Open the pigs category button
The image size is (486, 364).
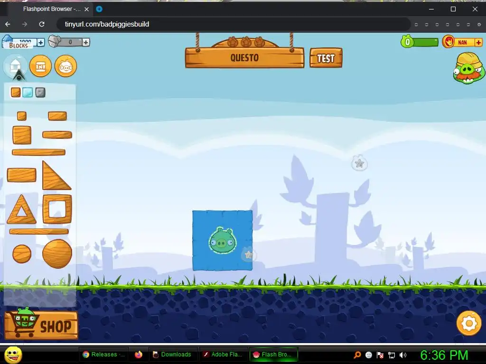65,66
